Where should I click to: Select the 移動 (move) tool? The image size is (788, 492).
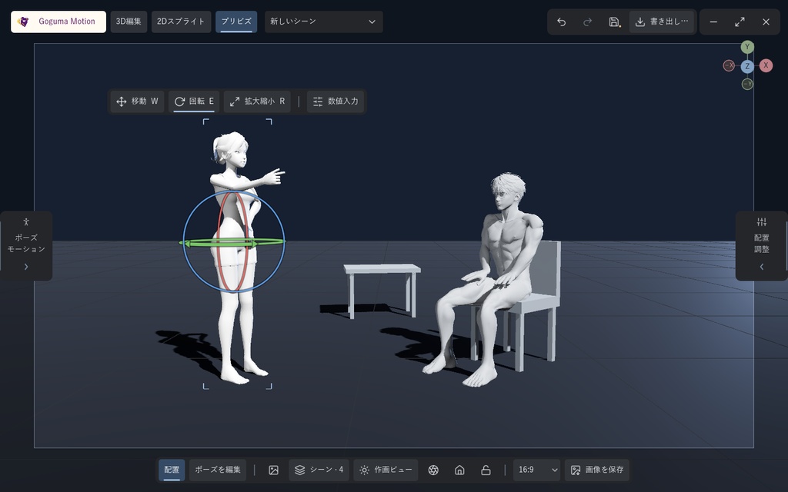pyautogui.click(x=137, y=101)
